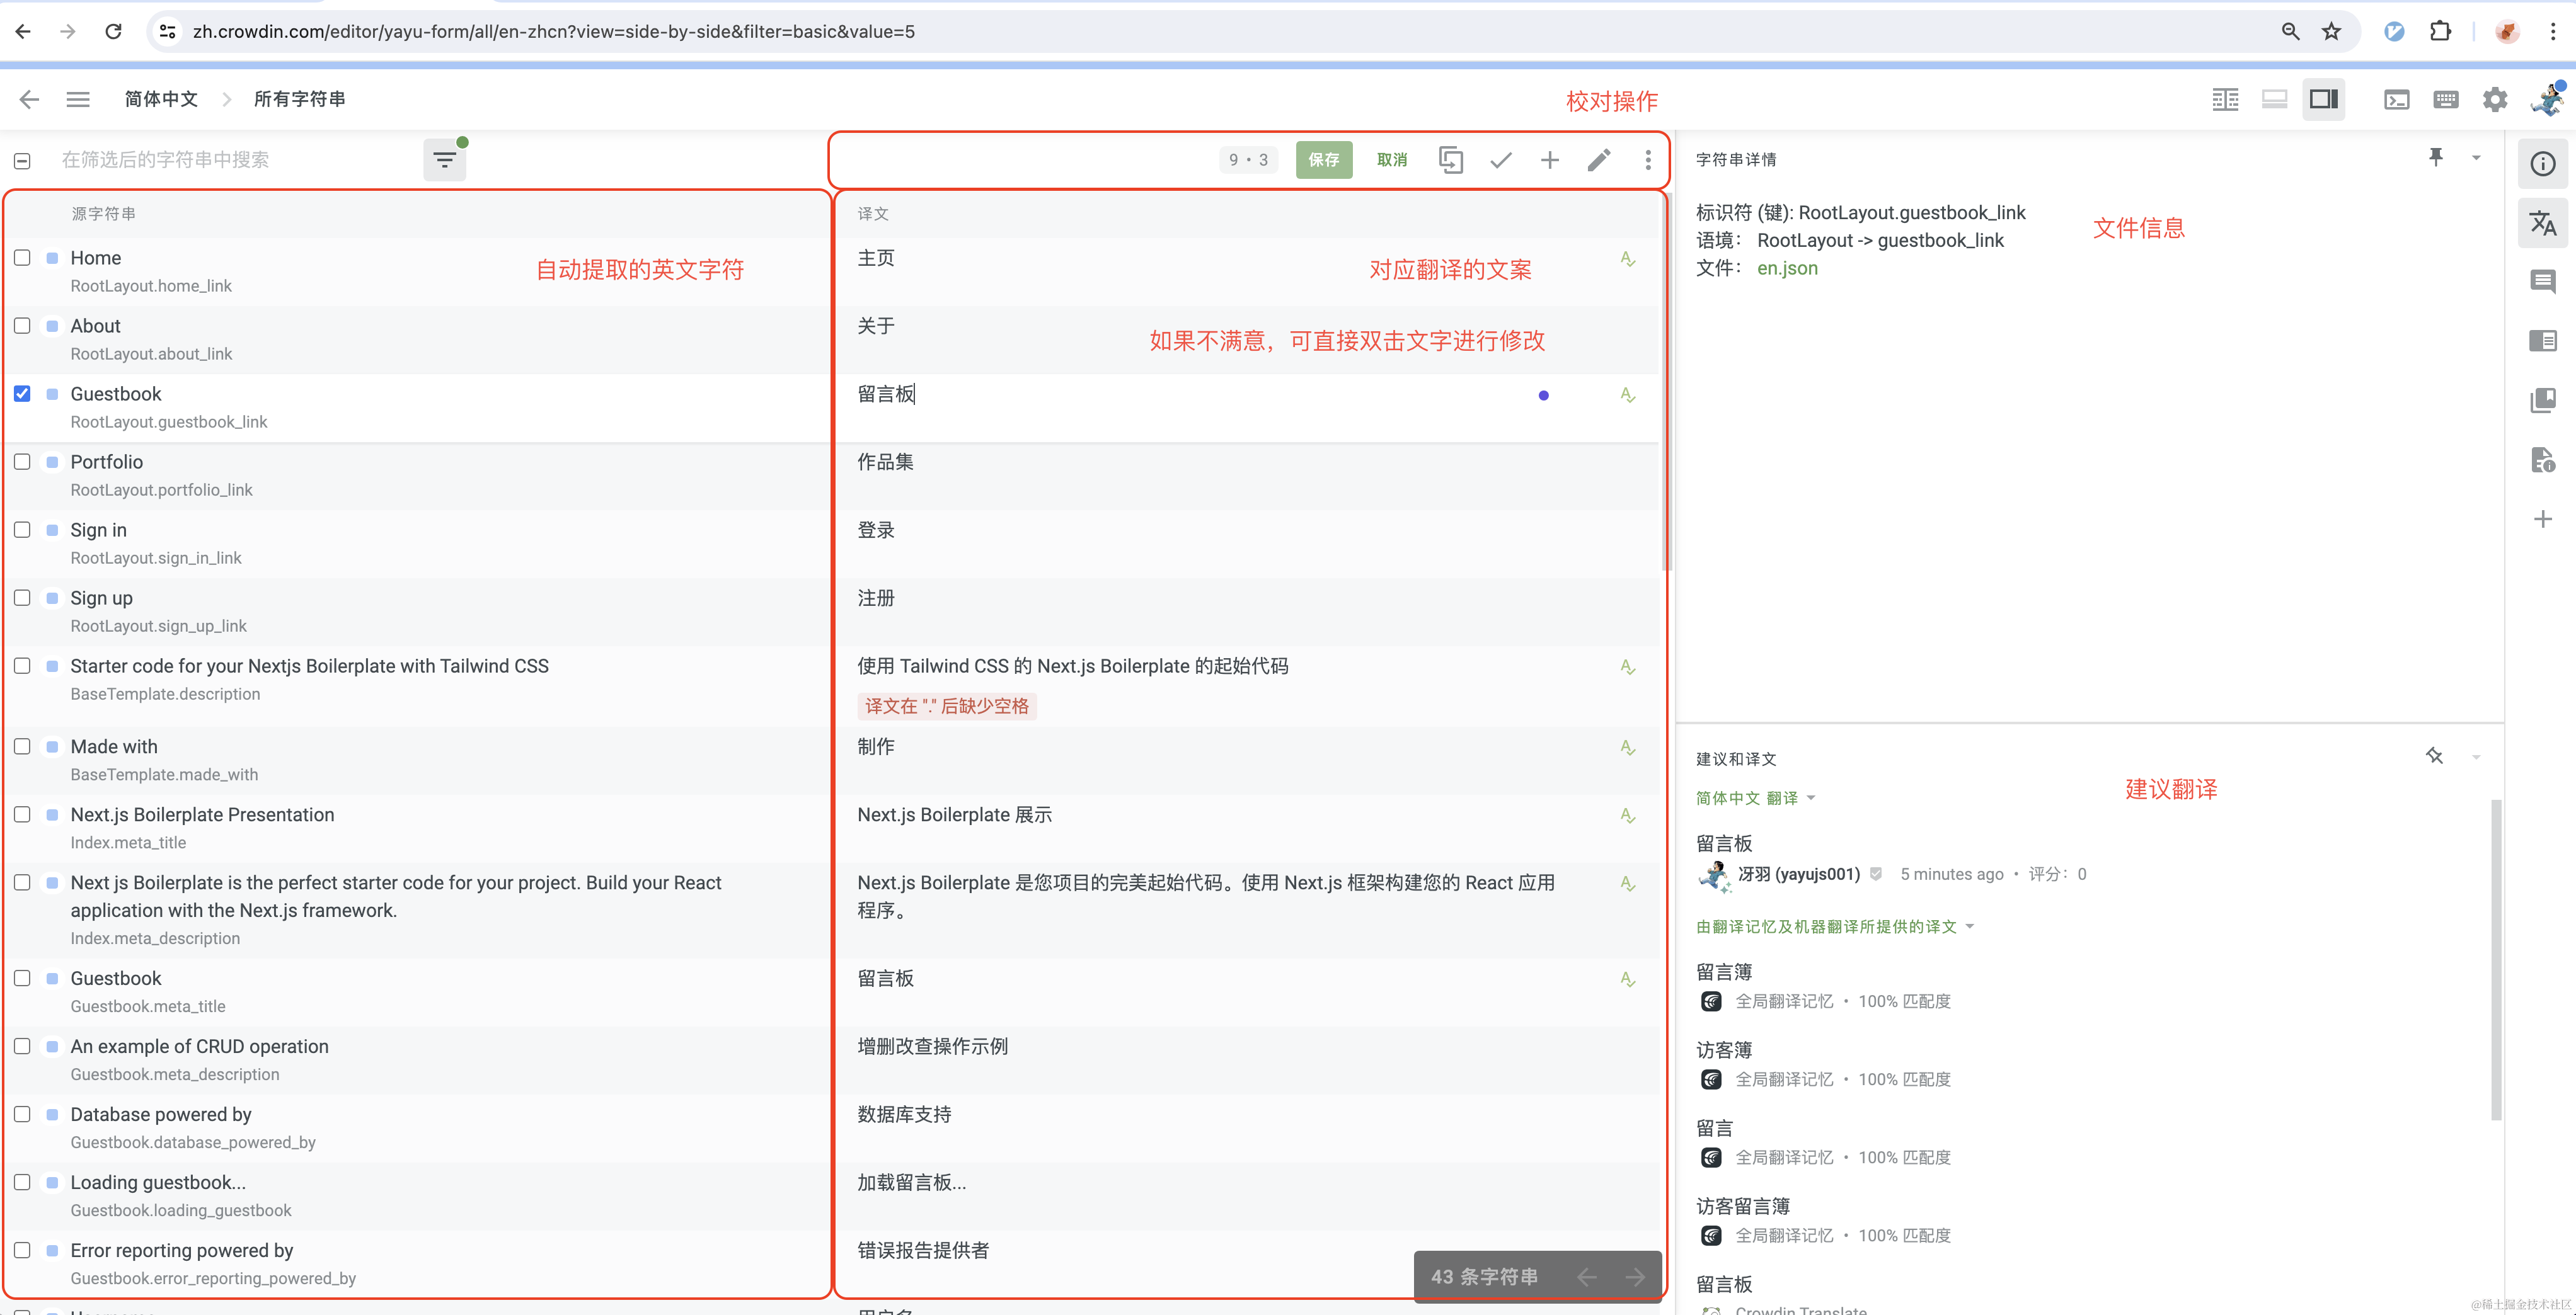
Task: Check the Home string checkbox
Action: [x=22, y=257]
